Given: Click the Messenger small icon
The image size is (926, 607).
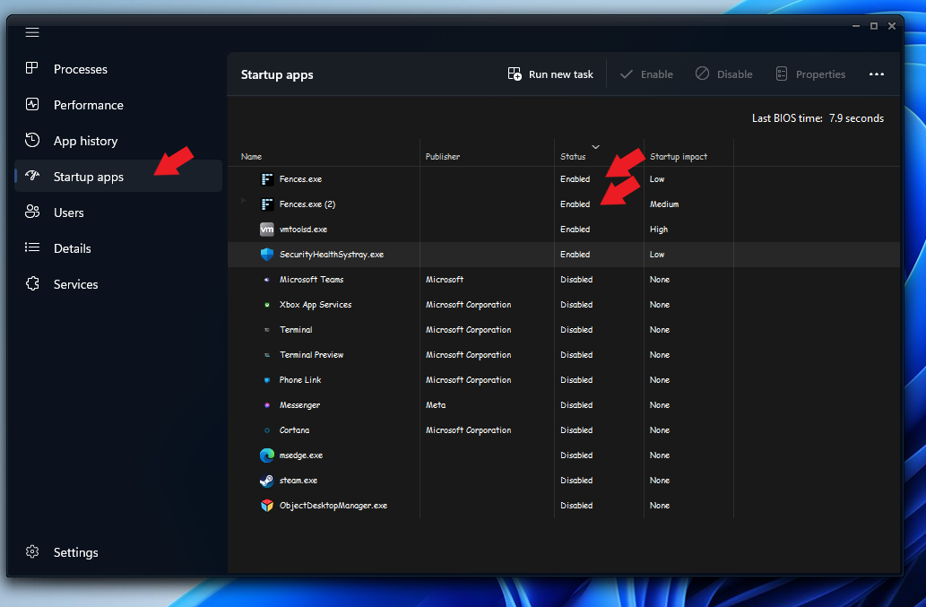Looking at the screenshot, I should pos(267,405).
